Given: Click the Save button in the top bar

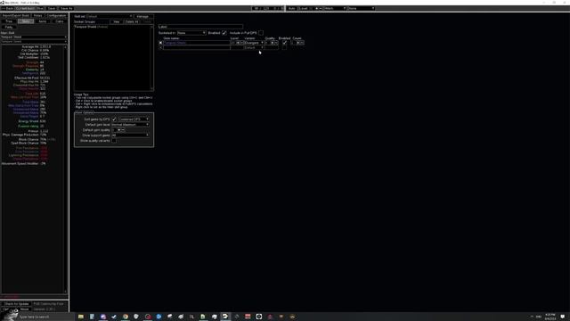Looking at the screenshot, I should click(x=52, y=8).
